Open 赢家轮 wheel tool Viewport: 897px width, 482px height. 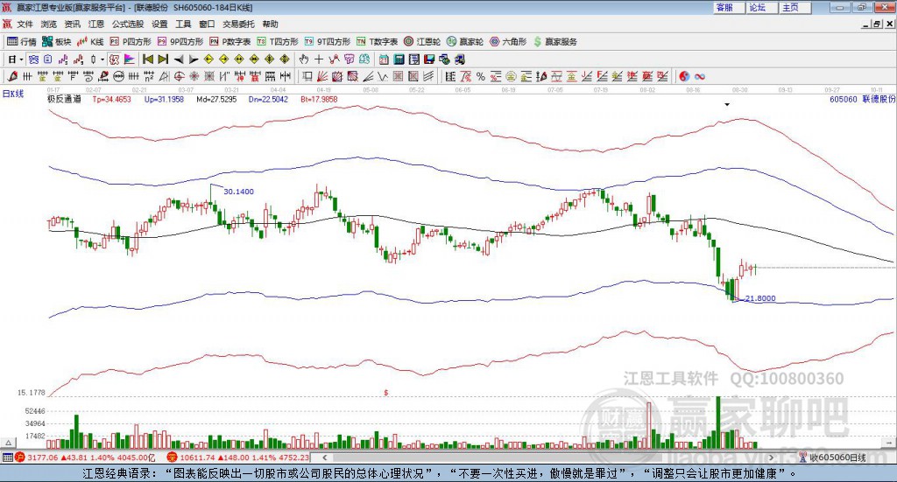(465, 42)
